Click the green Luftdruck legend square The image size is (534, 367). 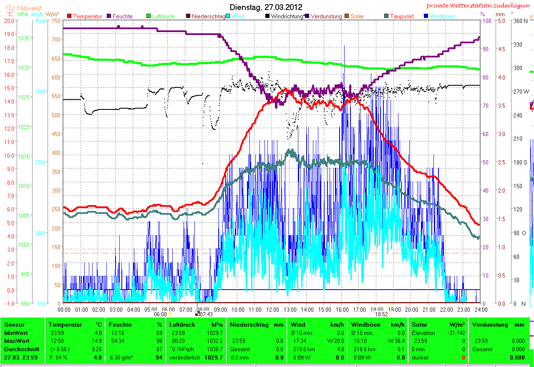(149, 16)
